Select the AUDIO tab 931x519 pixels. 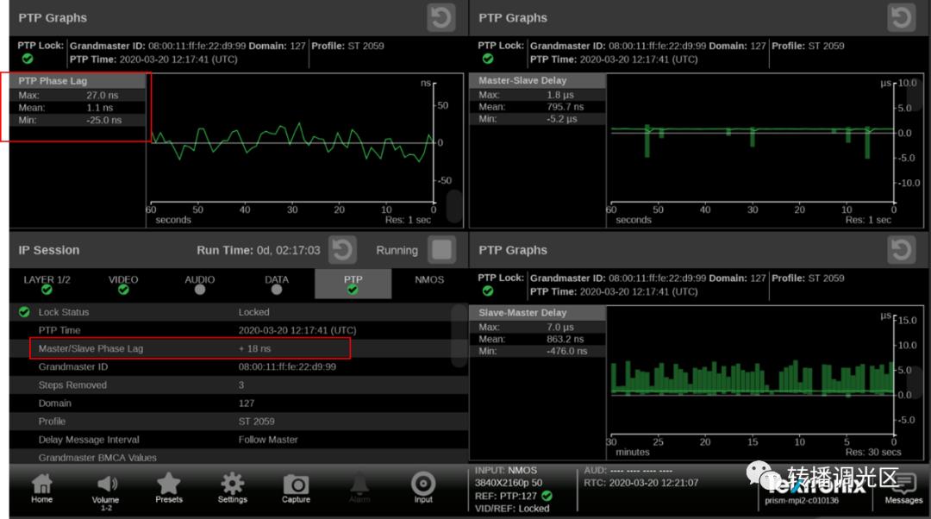click(200, 285)
